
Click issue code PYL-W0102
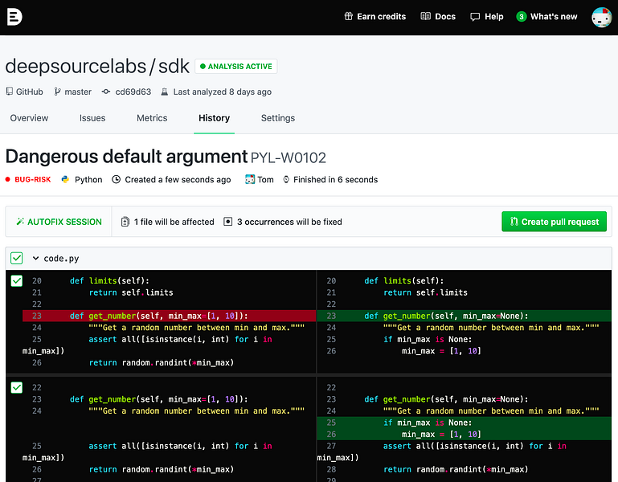coord(289,157)
